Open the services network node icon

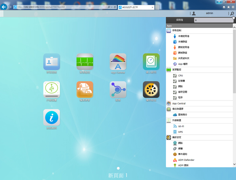[118, 90]
